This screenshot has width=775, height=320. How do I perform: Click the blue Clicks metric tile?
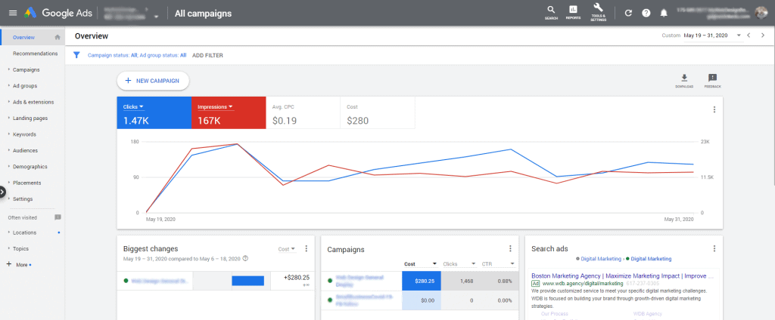tap(154, 113)
